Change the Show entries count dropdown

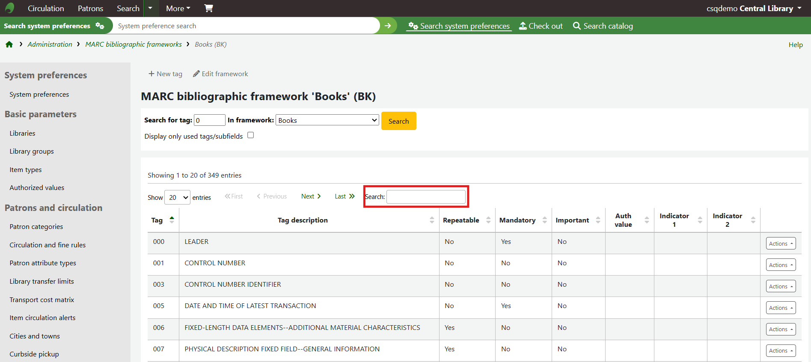[x=177, y=197]
